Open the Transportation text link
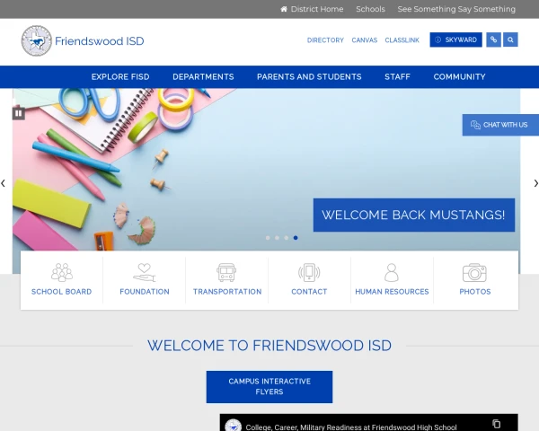Viewport: 539px width, 431px height. 227,292
